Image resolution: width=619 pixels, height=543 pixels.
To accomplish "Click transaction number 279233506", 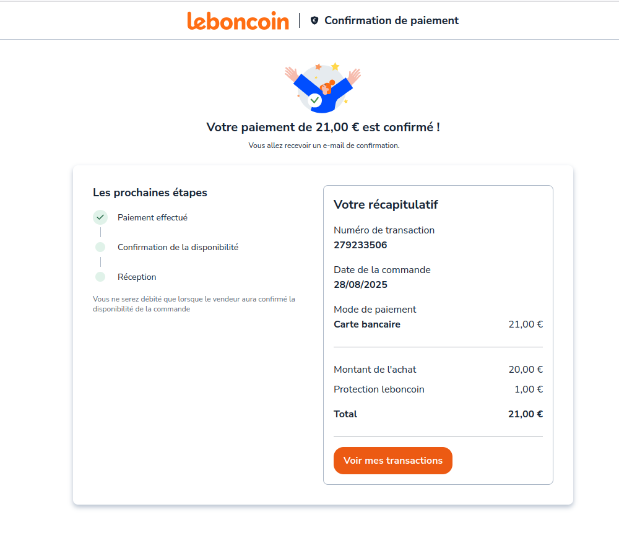I will 360,245.
